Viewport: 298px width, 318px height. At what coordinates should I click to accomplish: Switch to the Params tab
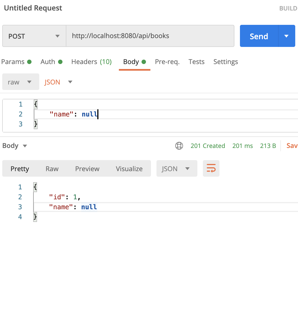[x=16, y=62]
